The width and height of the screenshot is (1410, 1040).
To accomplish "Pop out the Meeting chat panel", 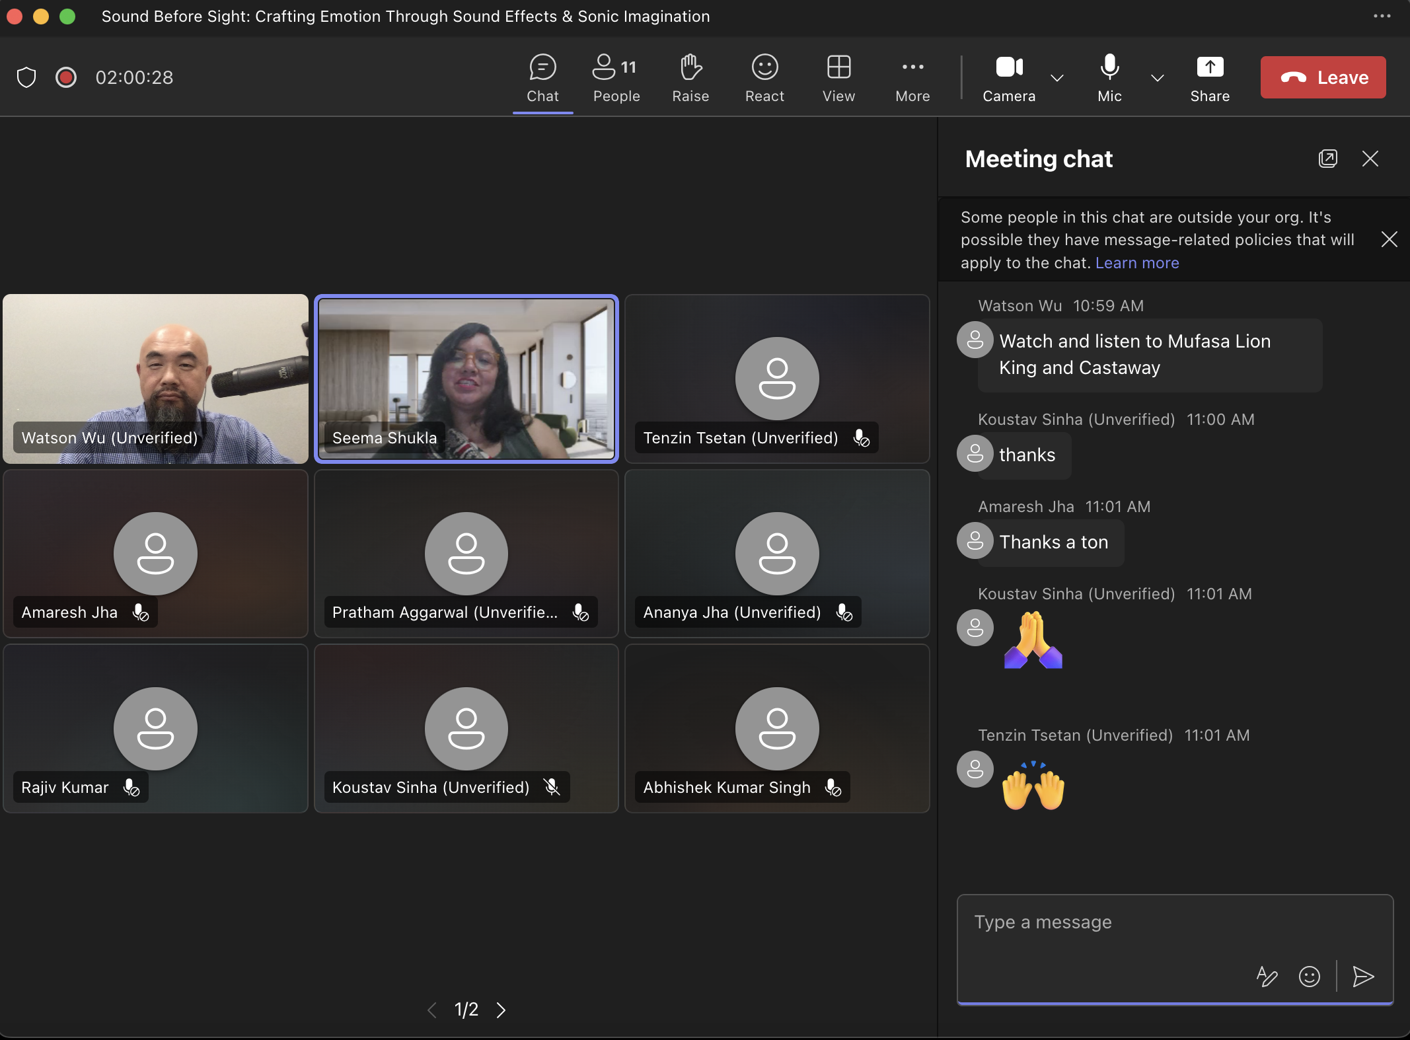I will 1327,159.
